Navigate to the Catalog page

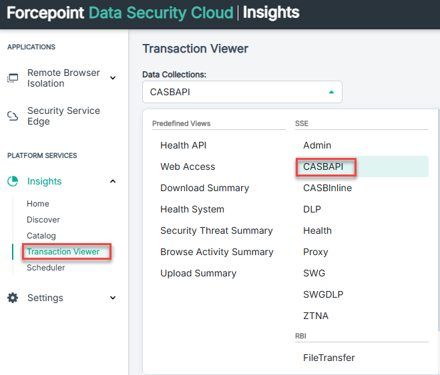[x=41, y=236]
